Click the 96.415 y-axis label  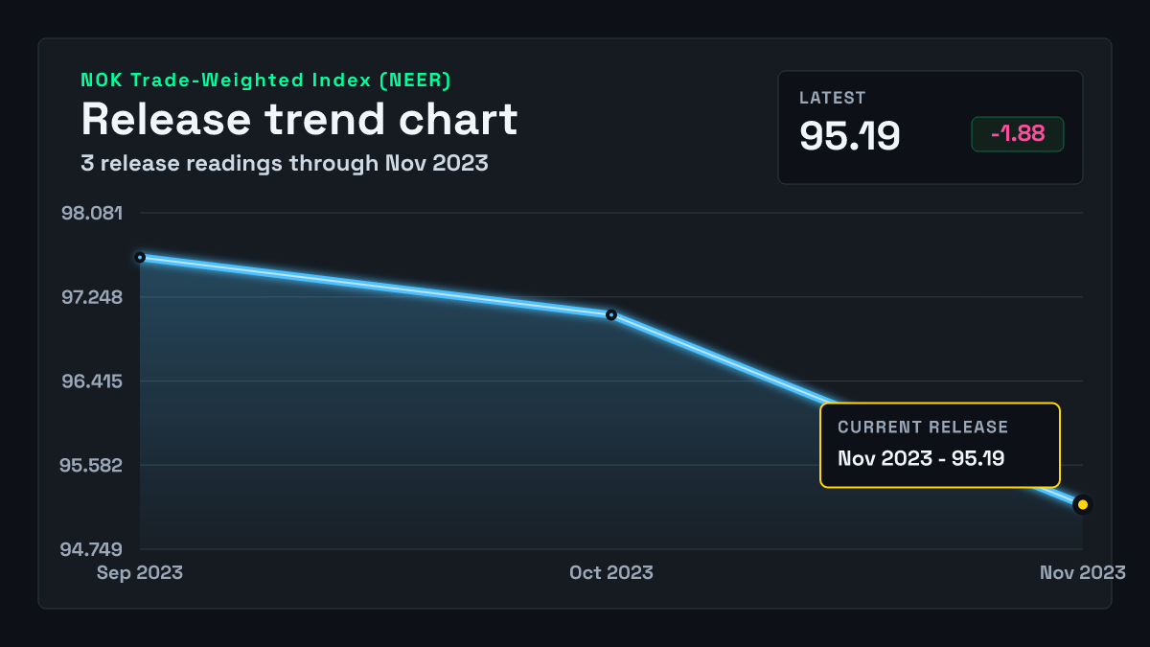(92, 381)
